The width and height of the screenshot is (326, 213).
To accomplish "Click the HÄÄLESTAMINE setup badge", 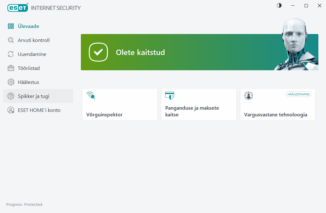I will pyautogui.click(x=298, y=94).
